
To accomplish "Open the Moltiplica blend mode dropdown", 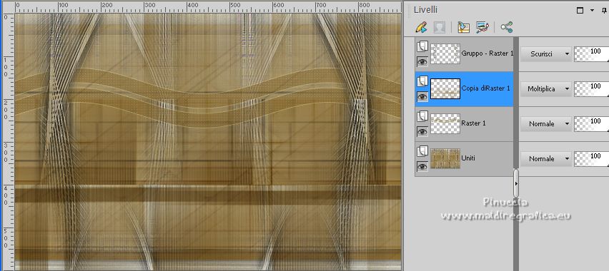I will pos(546,88).
